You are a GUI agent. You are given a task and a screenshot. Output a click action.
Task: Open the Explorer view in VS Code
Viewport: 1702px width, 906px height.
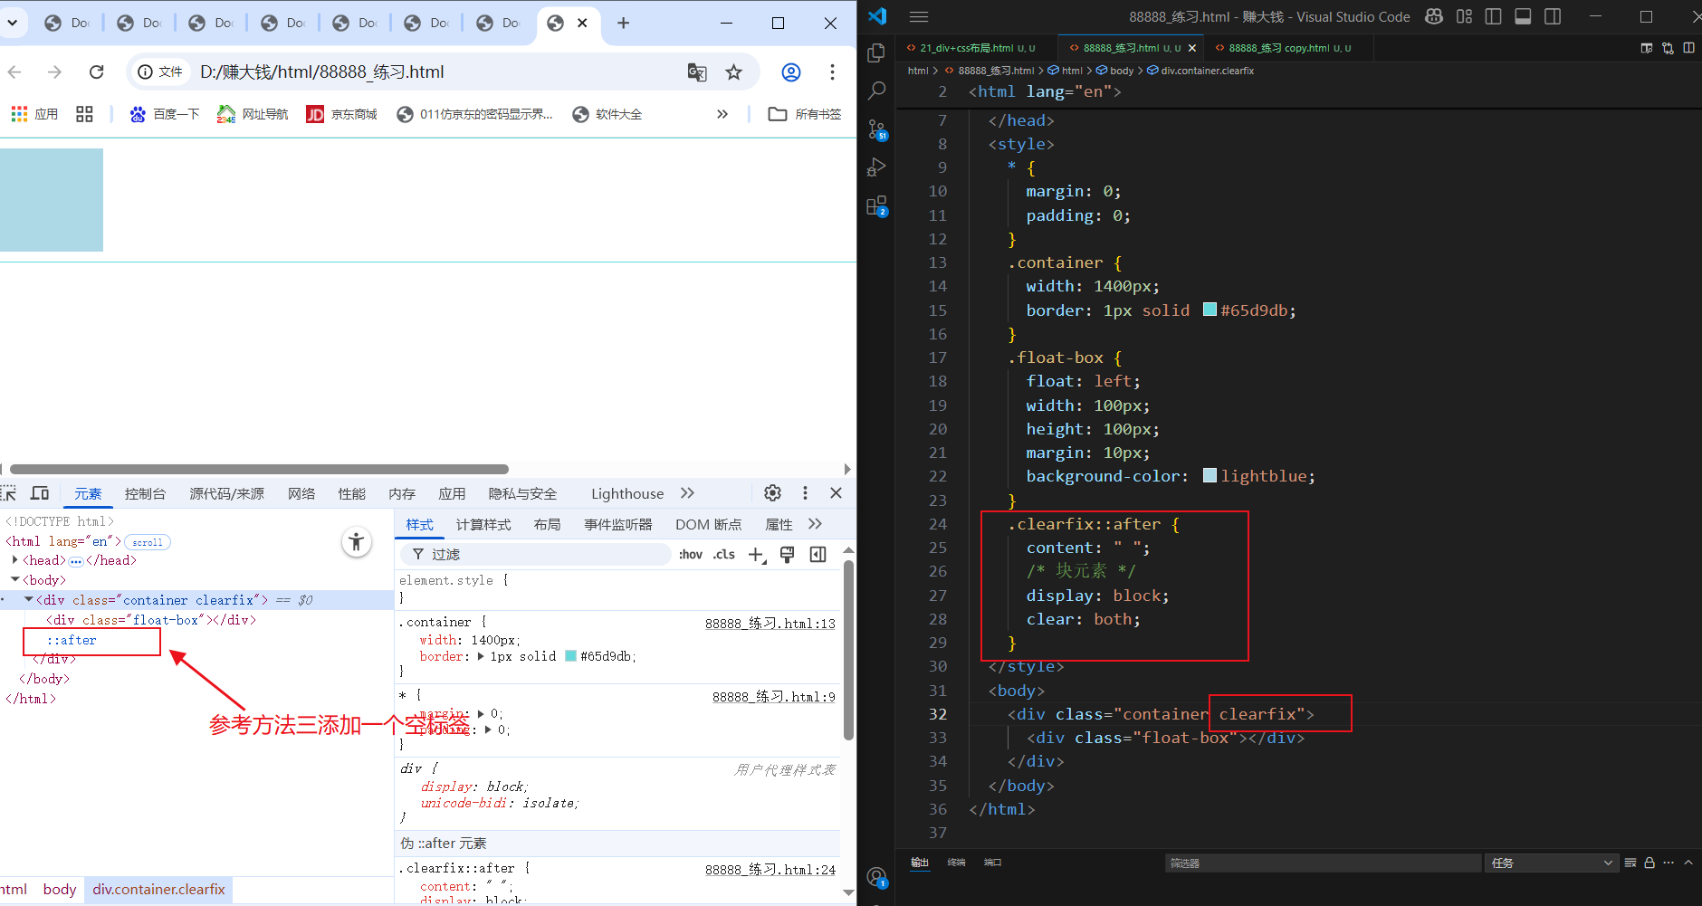click(x=876, y=53)
